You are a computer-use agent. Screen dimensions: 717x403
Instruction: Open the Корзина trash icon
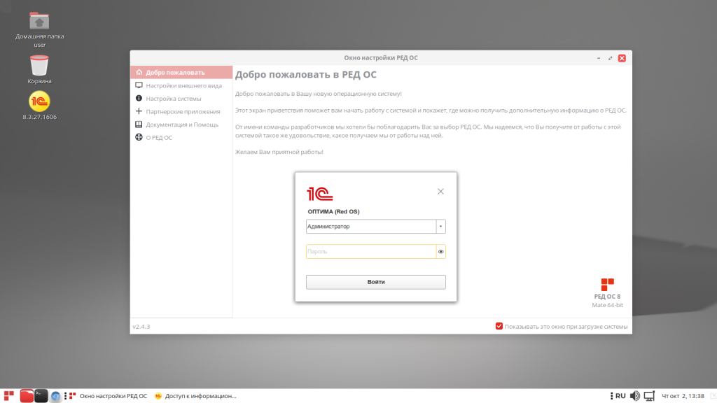[x=39, y=66]
